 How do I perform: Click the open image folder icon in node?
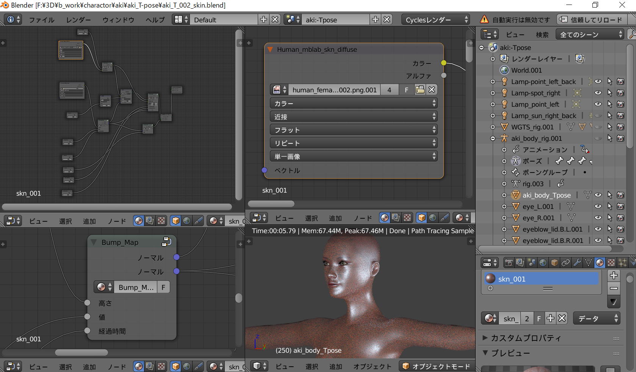click(420, 90)
